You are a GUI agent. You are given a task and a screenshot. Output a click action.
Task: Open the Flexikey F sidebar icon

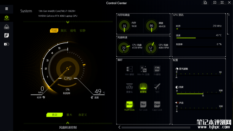(7, 35)
